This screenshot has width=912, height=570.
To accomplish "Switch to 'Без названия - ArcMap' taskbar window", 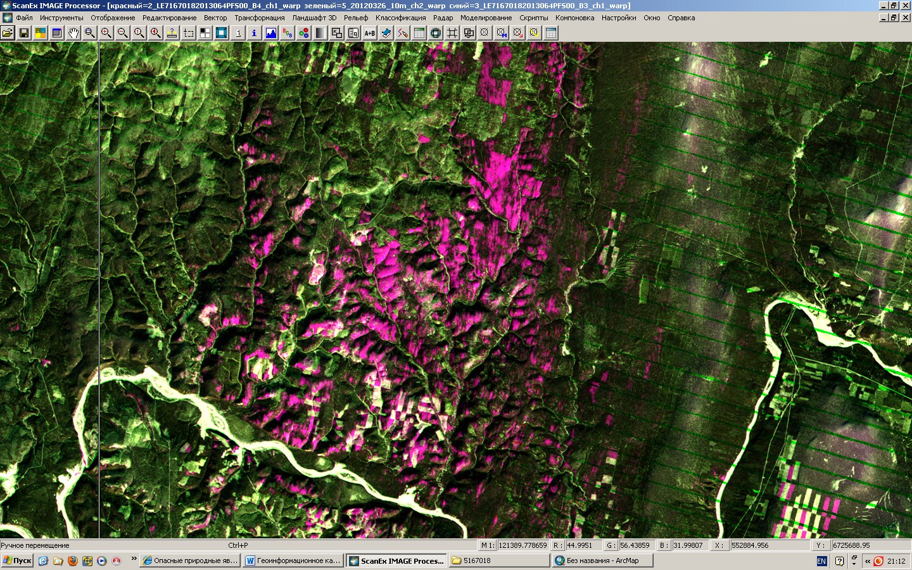I will [602, 560].
